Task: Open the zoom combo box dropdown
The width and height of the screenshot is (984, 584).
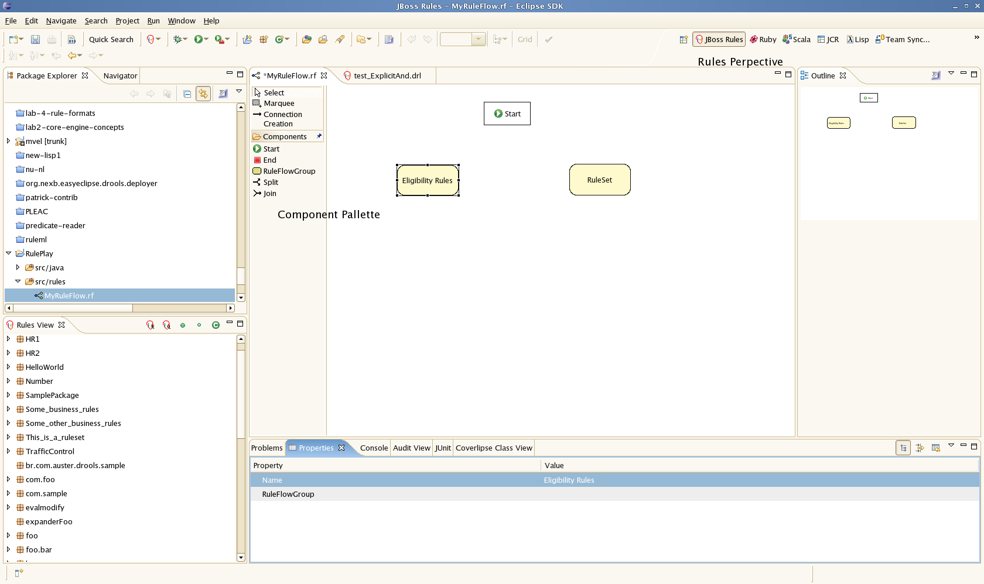Action: pos(479,40)
